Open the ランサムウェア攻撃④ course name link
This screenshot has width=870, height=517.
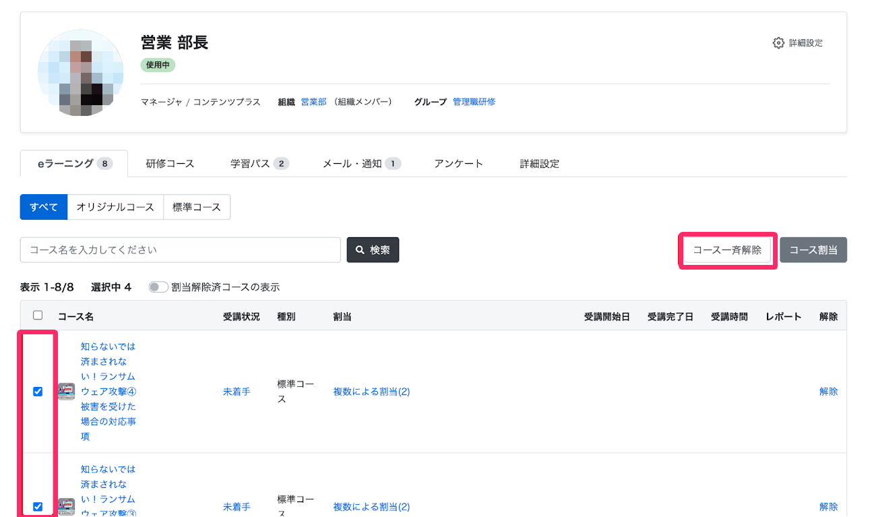108,392
